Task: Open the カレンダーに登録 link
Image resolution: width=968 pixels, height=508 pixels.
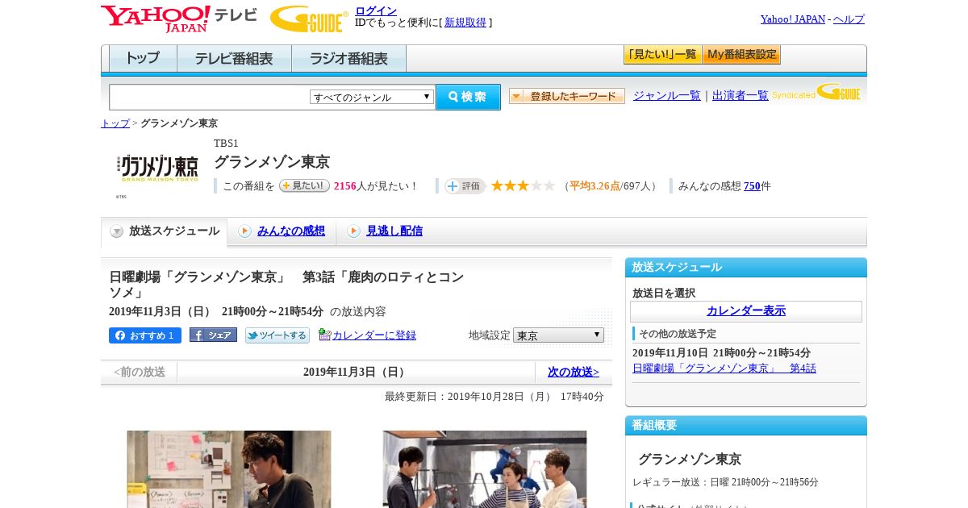Action: [x=374, y=335]
